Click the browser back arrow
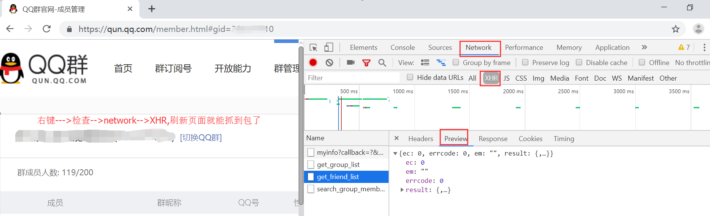Image resolution: width=710 pixels, height=216 pixels. [x=10, y=29]
